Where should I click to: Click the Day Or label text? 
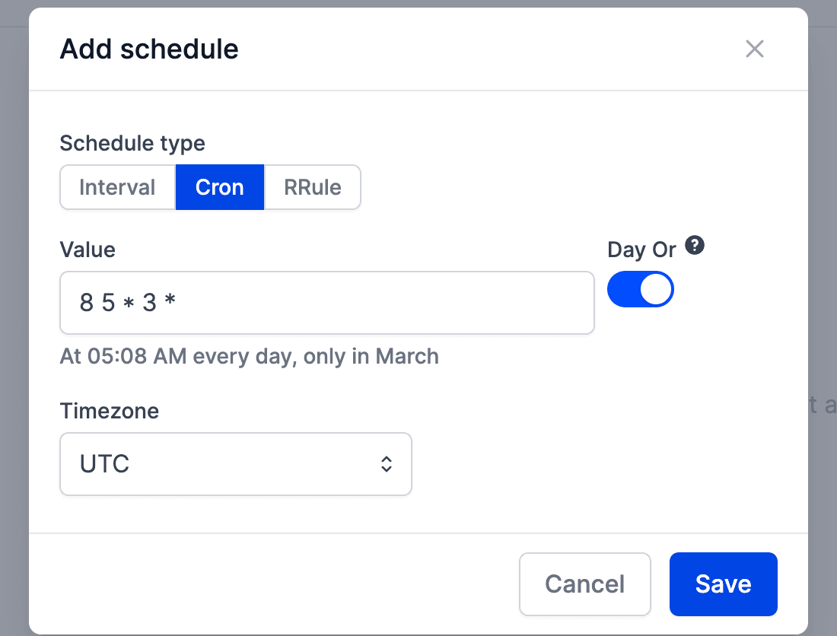[641, 250]
